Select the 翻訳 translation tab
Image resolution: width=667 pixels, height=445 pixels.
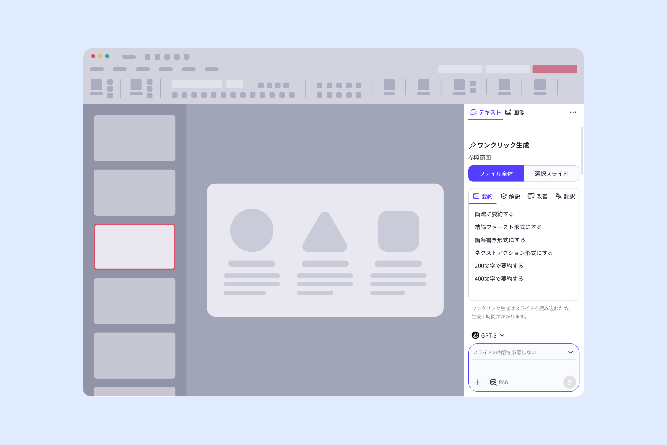point(565,196)
